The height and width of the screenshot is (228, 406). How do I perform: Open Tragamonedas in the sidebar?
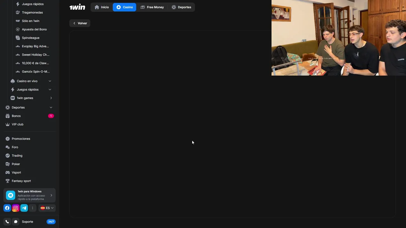(32, 12)
